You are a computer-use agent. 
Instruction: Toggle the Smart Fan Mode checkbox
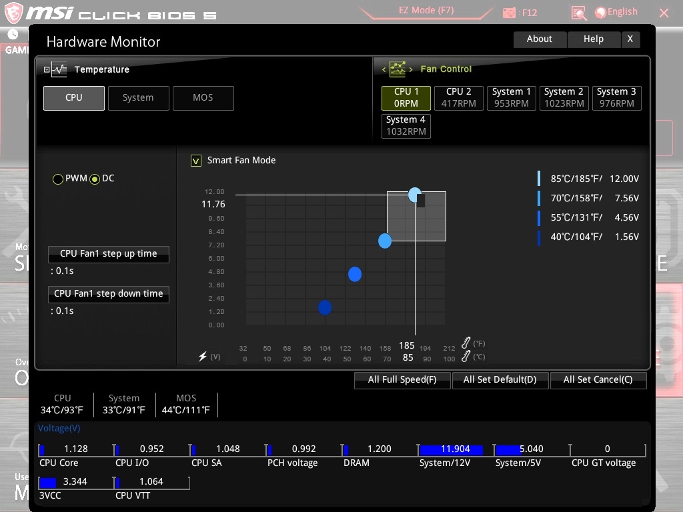[x=196, y=161]
